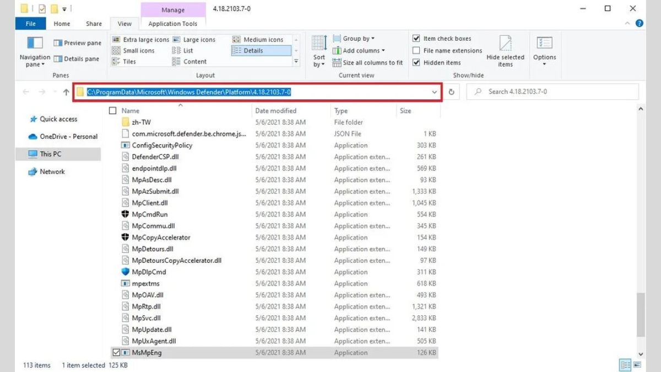Click the search box for this folder

pyautogui.click(x=551, y=91)
